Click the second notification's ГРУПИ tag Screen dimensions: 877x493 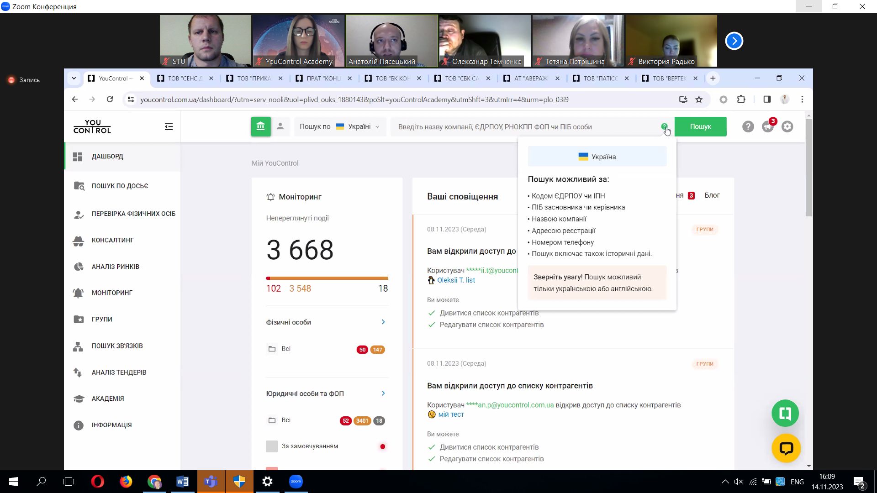coord(705,364)
